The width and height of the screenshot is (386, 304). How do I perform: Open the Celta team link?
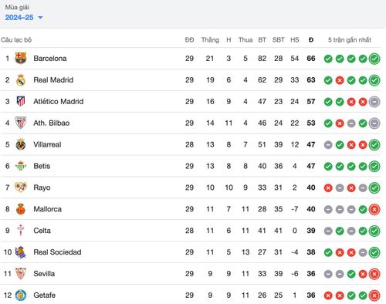click(x=42, y=231)
